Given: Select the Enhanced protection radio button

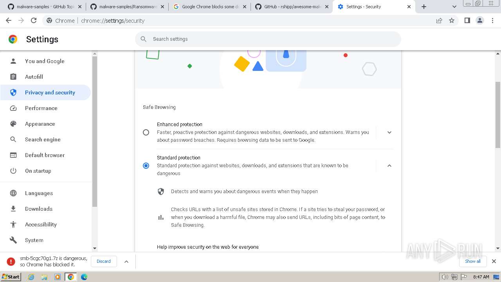Looking at the screenshot, I should pos(146,132).
